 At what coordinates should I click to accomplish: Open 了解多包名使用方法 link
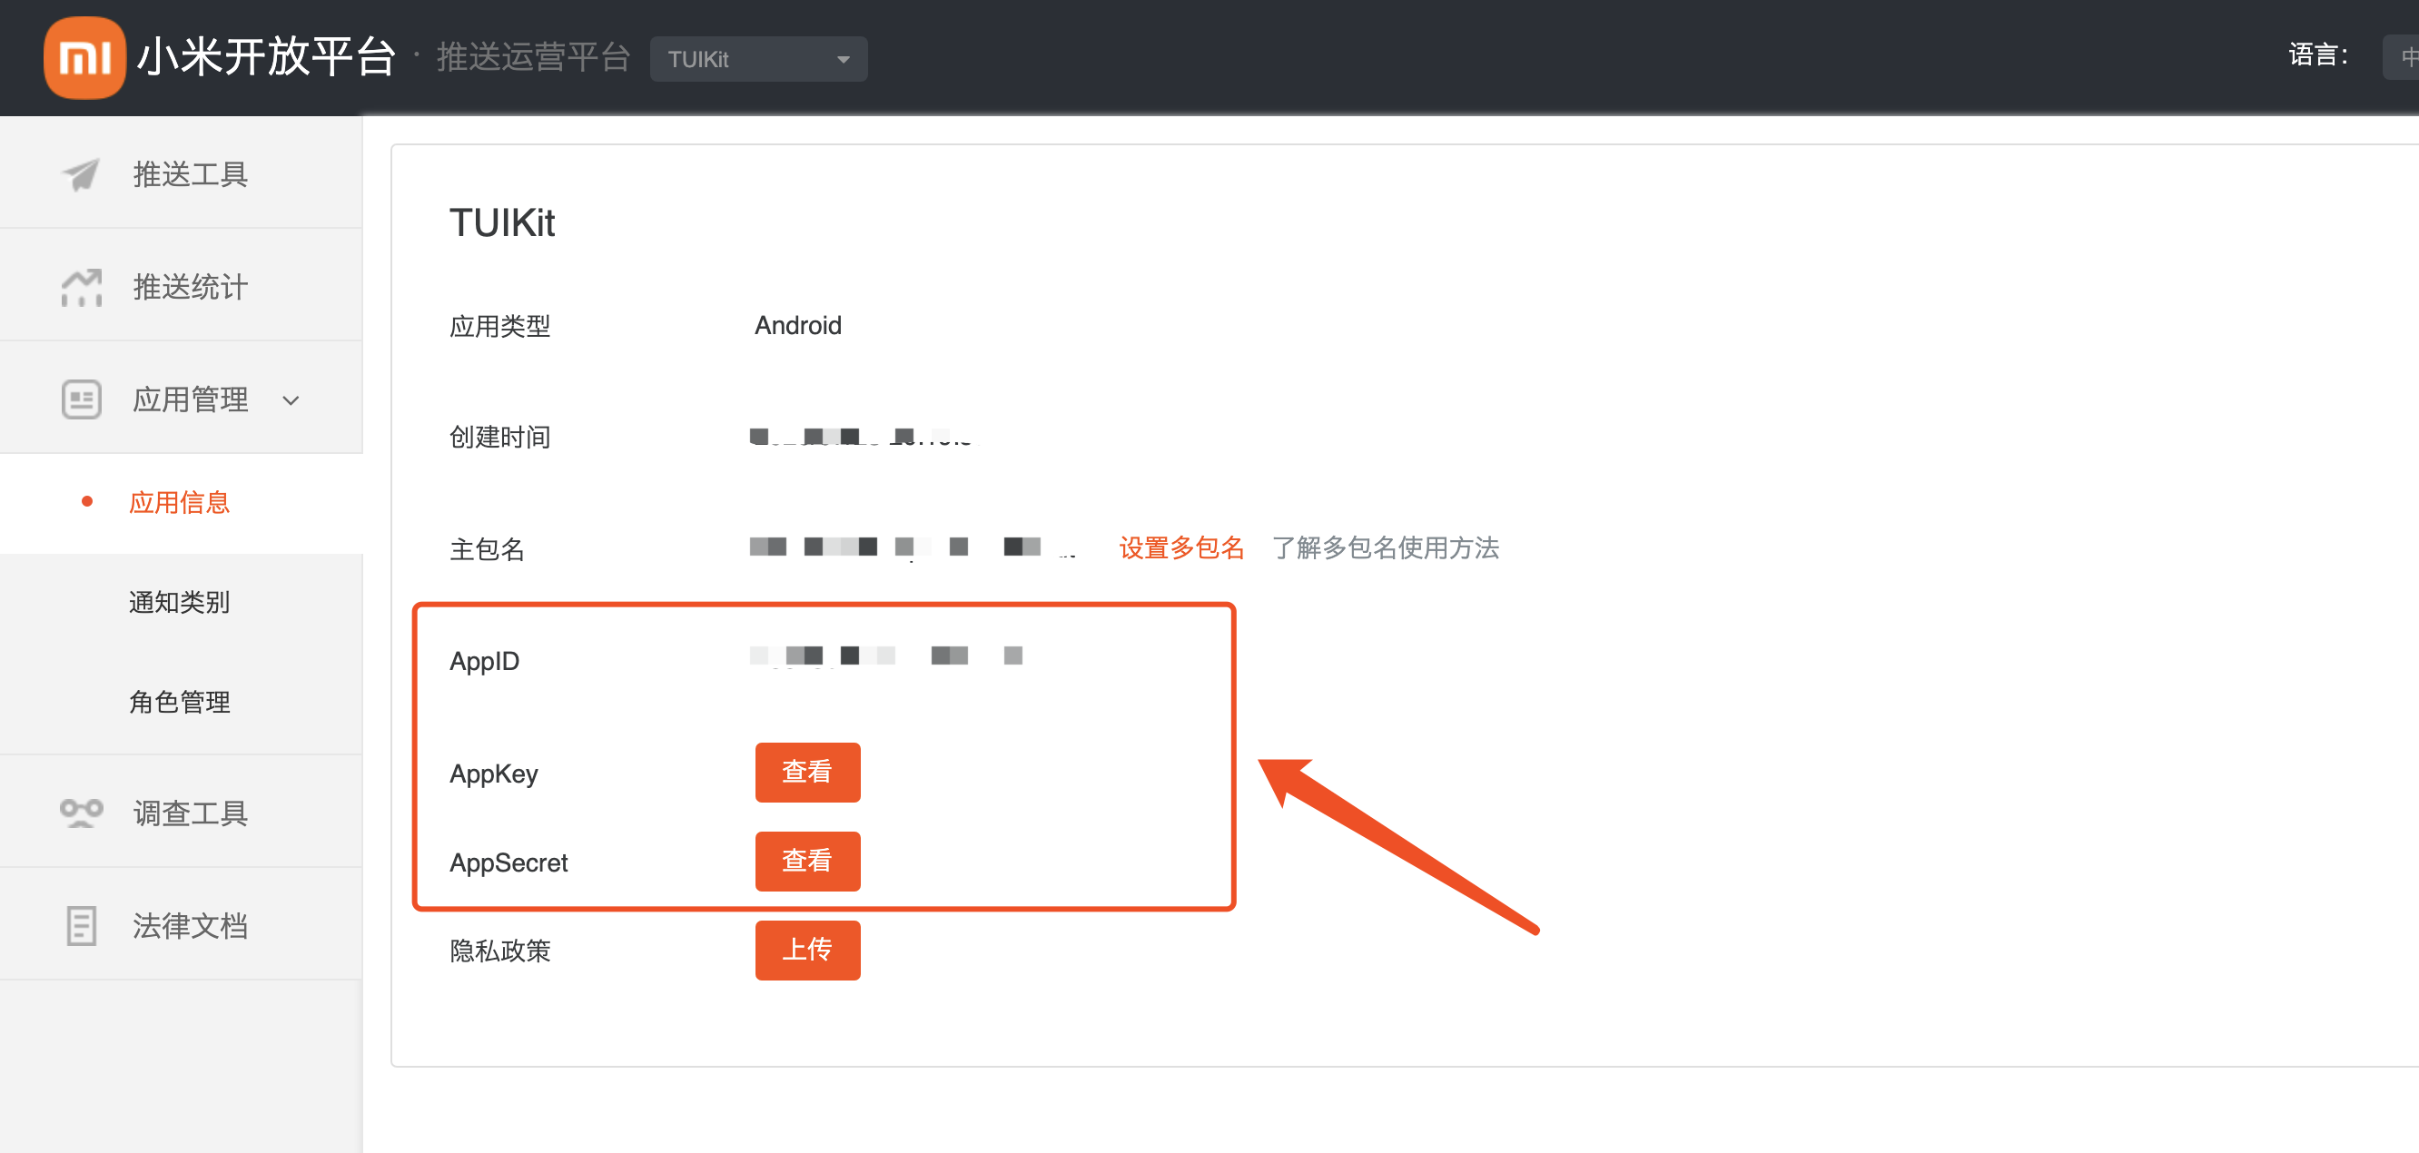tap(1385, 547)
